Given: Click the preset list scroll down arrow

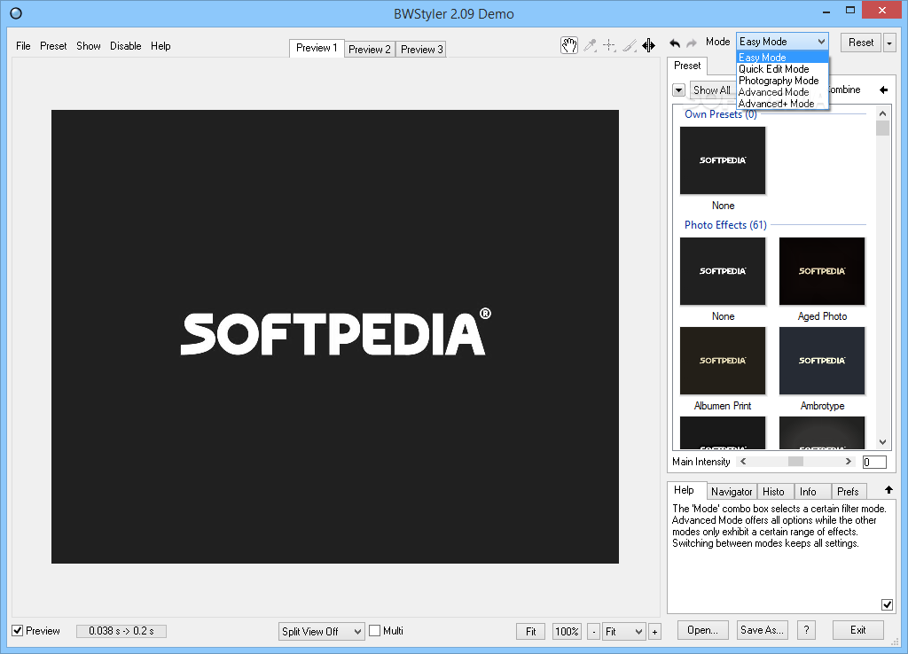Looking at the screenshot, I should coord(882,442).
